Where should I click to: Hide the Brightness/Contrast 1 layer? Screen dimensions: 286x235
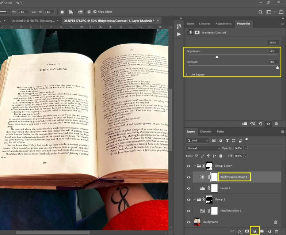188,177
